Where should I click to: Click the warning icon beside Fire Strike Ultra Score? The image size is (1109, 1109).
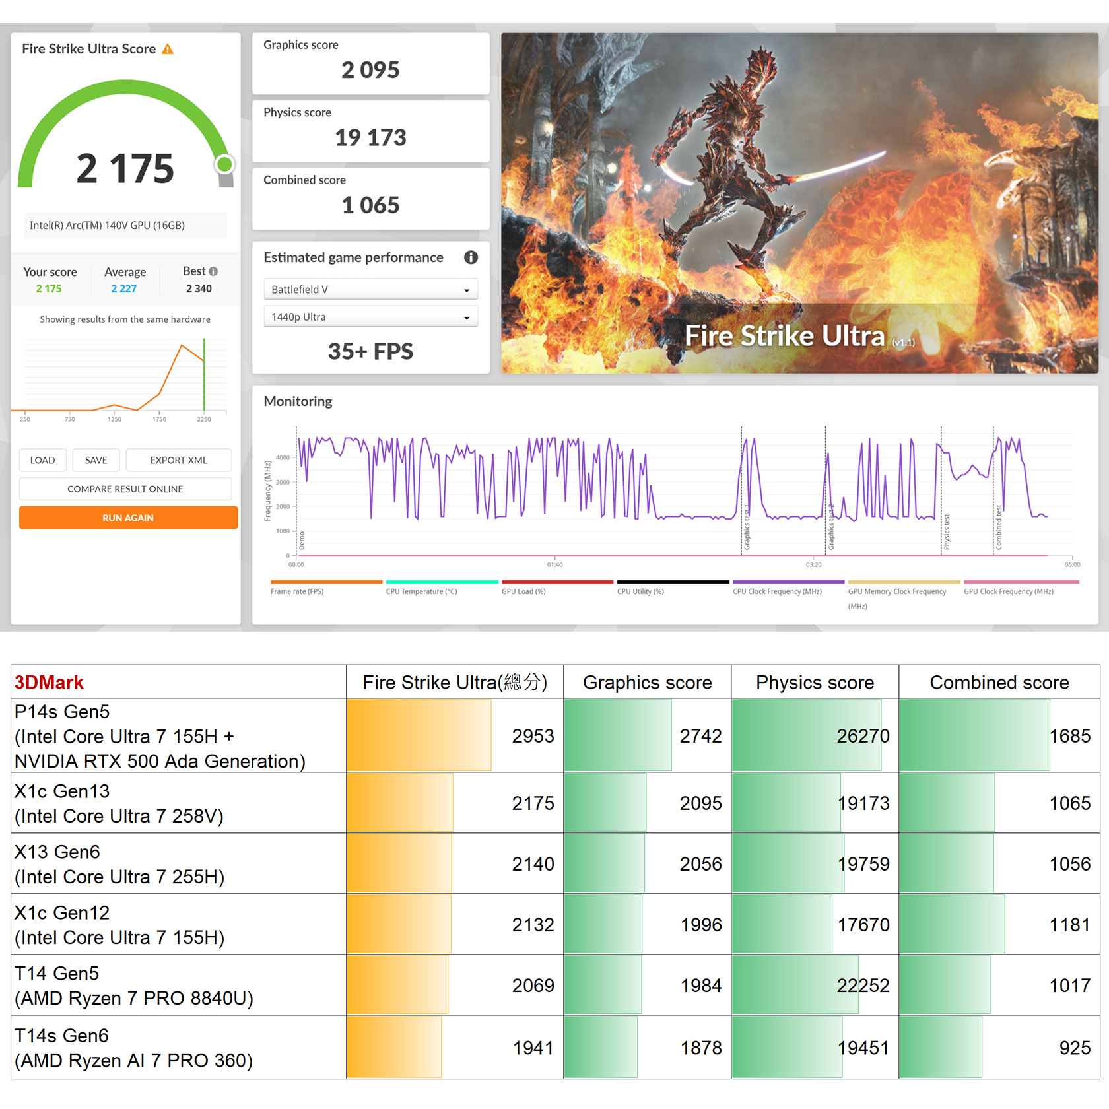click(x=168, y=50)
